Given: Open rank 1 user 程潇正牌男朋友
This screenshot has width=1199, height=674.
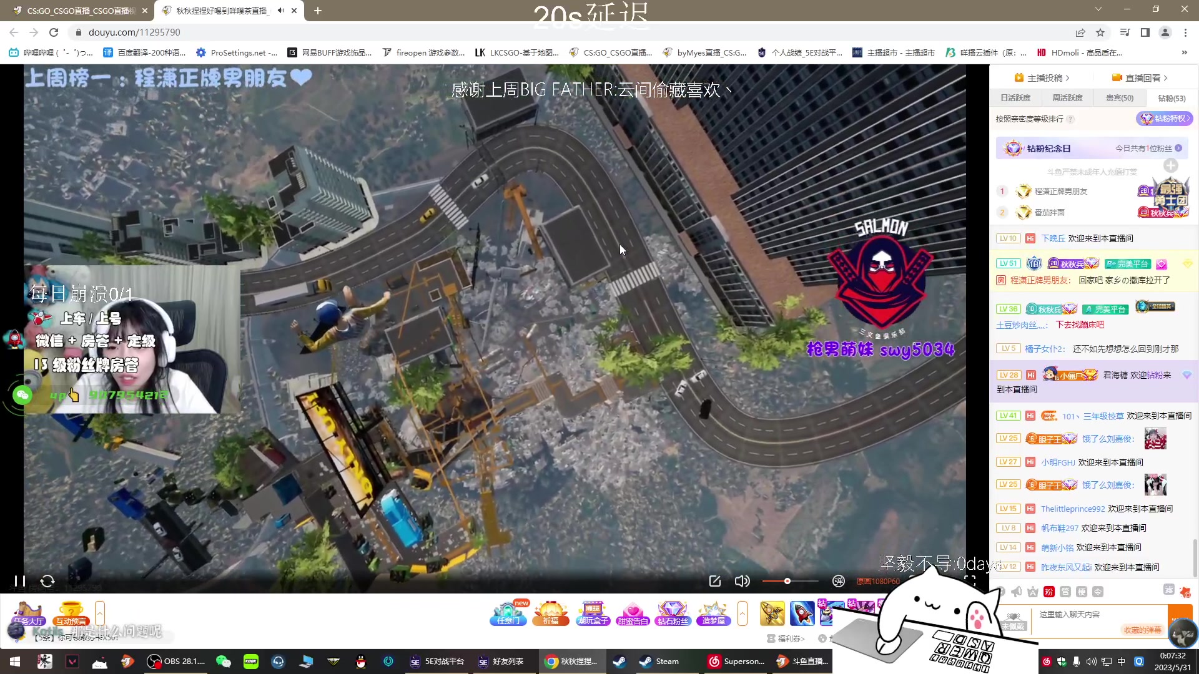Looking at the screenshot, I should (x=1061, y=192).
